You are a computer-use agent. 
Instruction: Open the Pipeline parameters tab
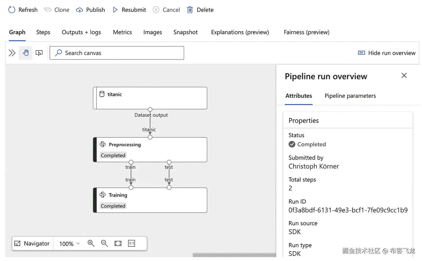(x=350, y=96)
